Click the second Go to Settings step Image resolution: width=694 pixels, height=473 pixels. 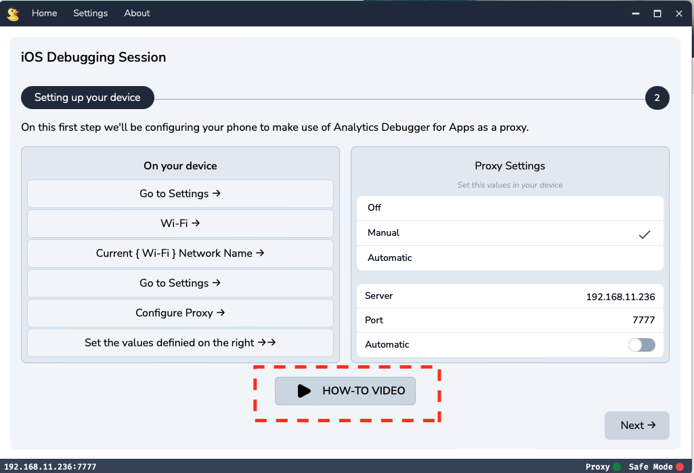(x=180, y=283)
